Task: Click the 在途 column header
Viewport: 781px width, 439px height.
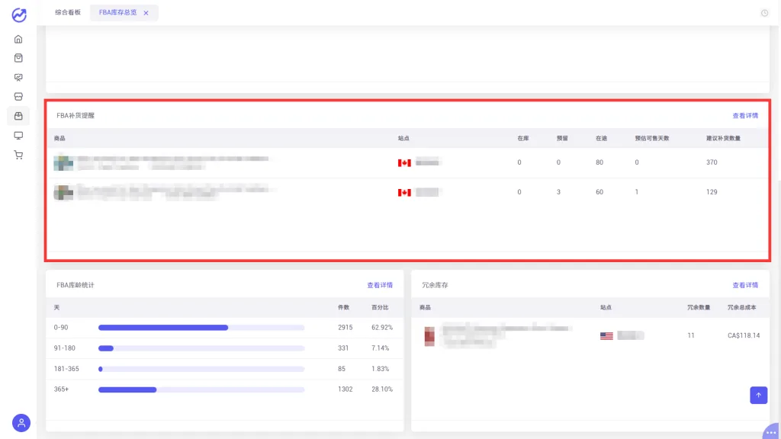Action: (x=601, y=139)
